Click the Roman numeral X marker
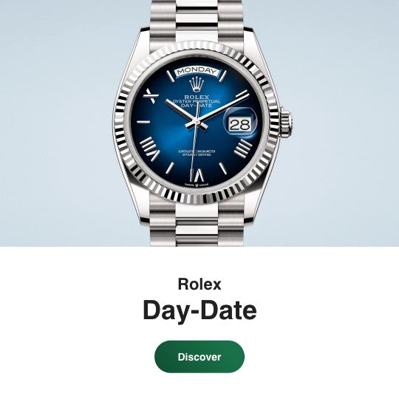This screenshot has width=399, height=399. coord(151,96)
